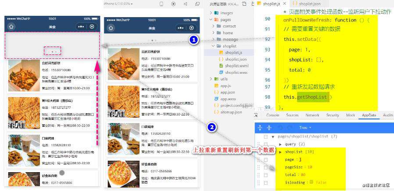This screenshot has width=394, height=191.
Task: Tap the capsule circle button in left phone preview
Action: (92, 27)
